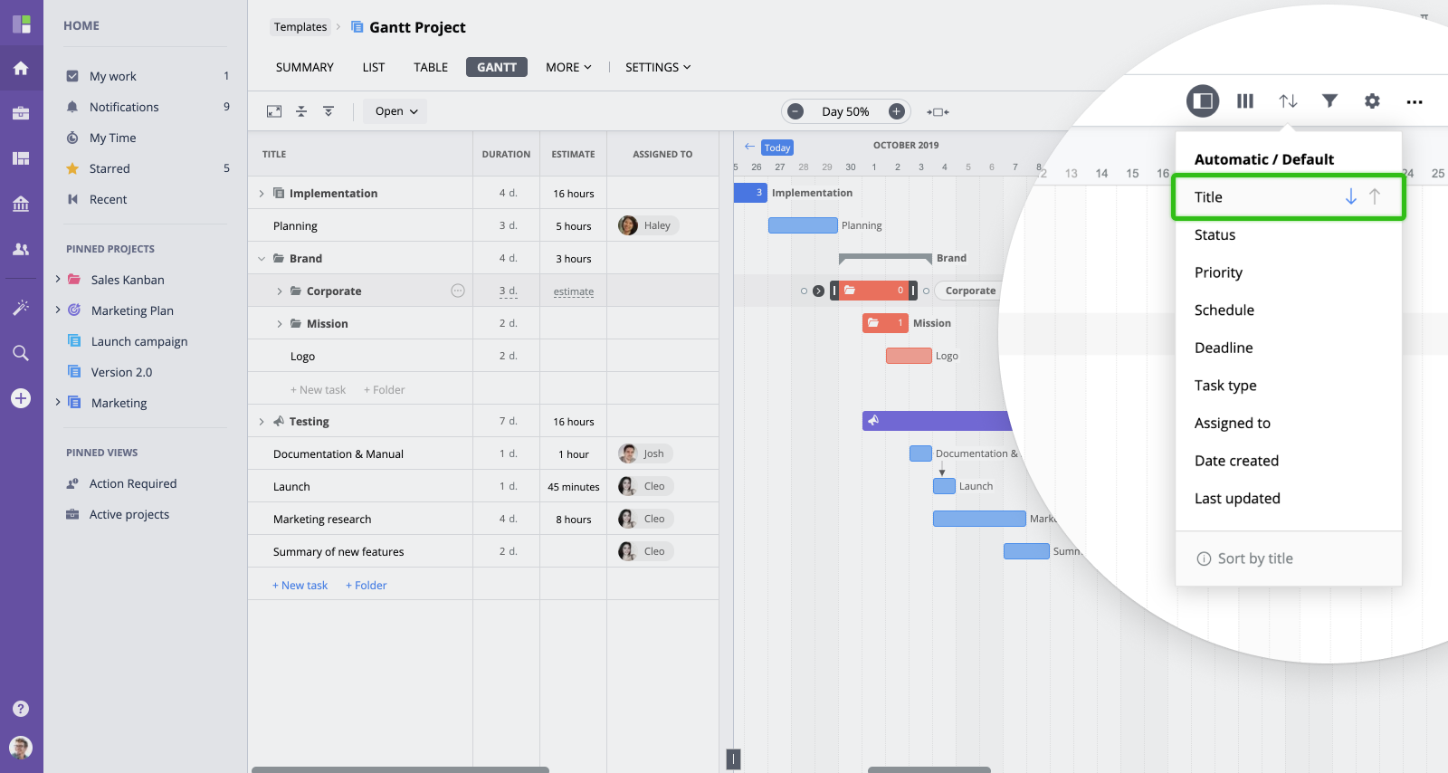Open the three-dot more options menu

[x=1415, y=101]
